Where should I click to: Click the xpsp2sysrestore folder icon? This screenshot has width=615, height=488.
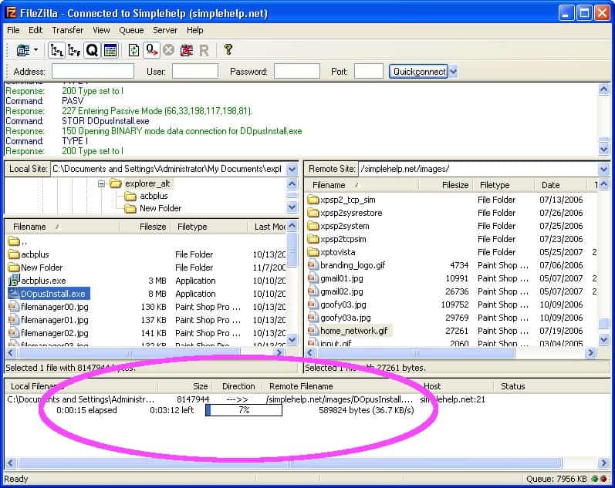pyautogui.click(x=313, y=213)
